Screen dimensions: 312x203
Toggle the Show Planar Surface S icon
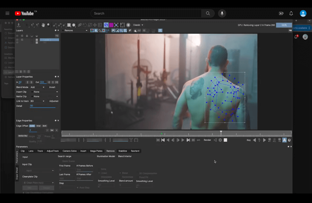click(x=106, y=25)
